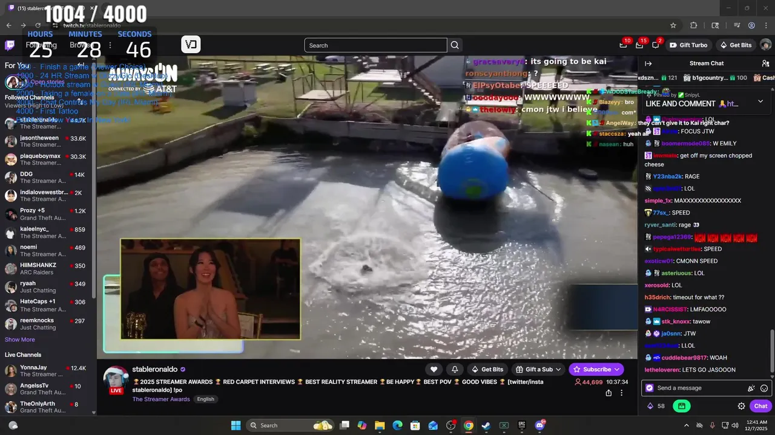
Task: Open the chat community users list icon
Action: pos(765,63)
